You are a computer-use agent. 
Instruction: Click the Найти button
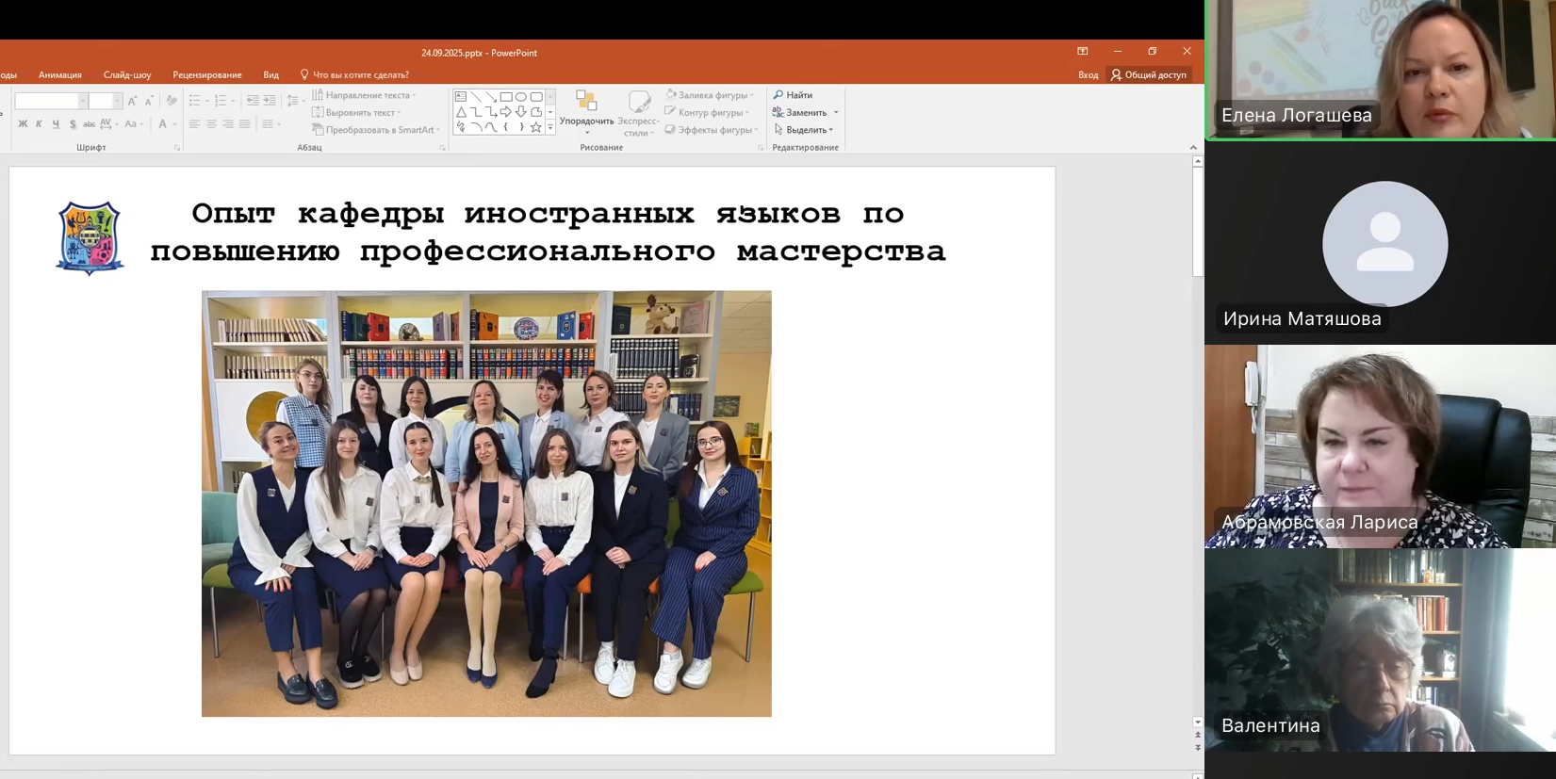tap(793, 95)
